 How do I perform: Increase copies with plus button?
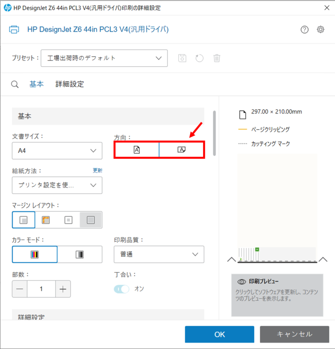pos(63,289)
